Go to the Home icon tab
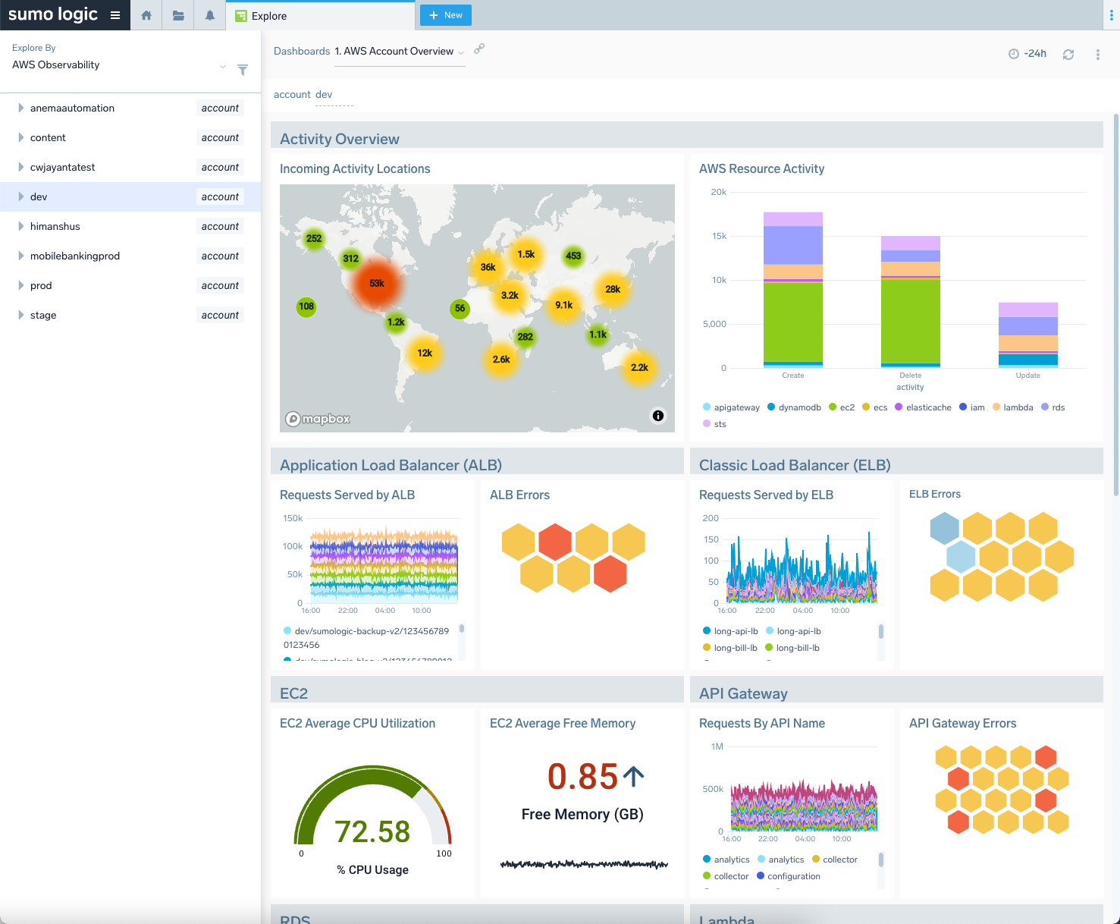1120x924 pixels. click(x=146, y=15)
